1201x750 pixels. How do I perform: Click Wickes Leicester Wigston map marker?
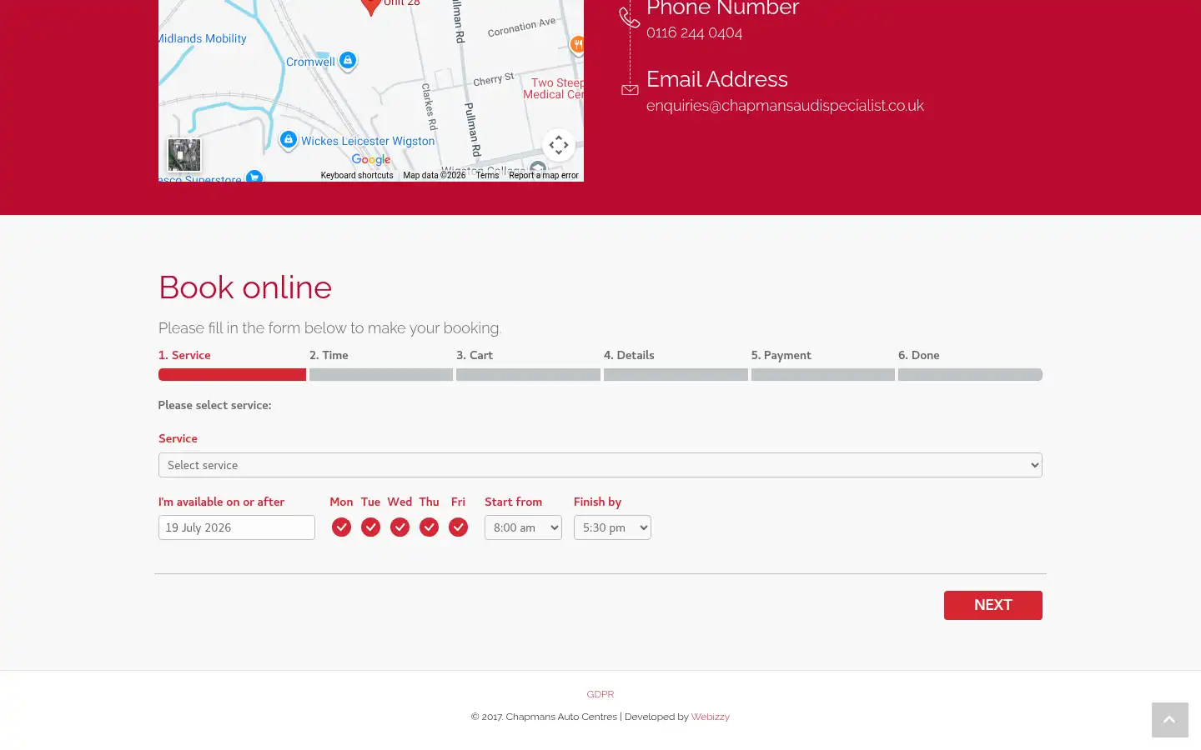click(288, 140)
